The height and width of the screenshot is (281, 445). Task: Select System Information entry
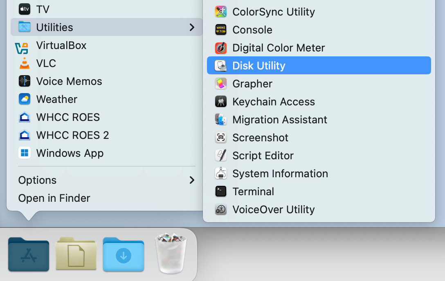280,174
